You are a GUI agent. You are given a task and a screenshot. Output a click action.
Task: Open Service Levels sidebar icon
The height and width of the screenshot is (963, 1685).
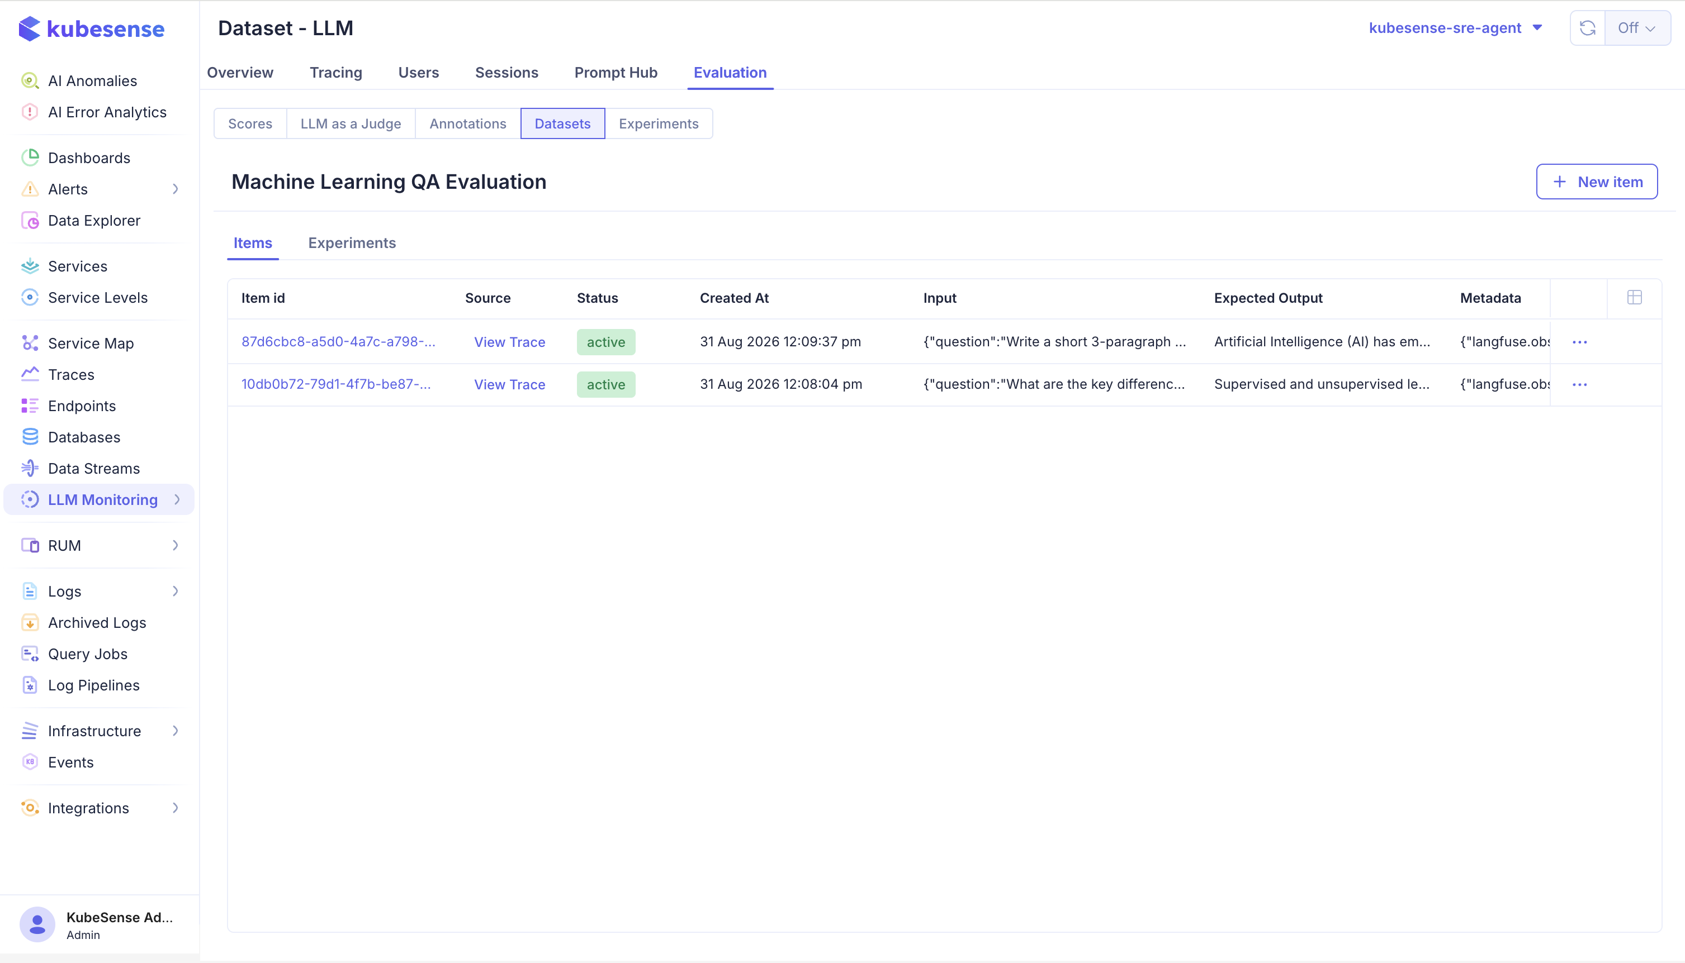pyautogui.click(x=30, y=297)
